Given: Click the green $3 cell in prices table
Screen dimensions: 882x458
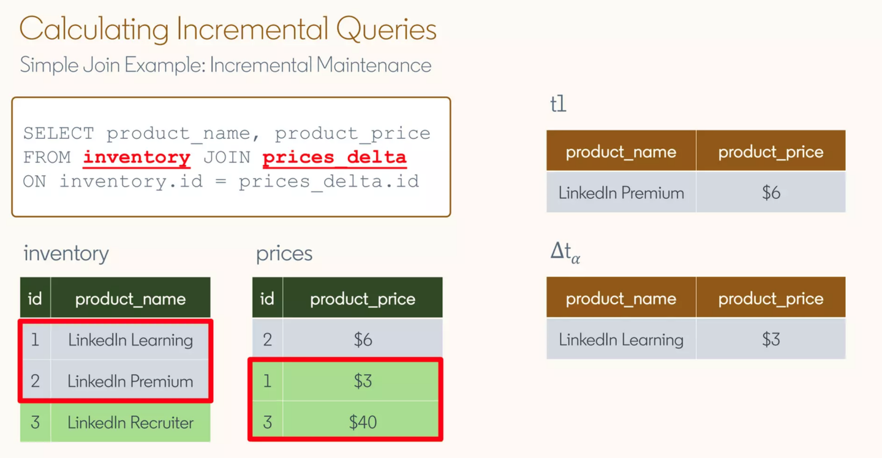Looking at the screenshot, I should pos(363,381).
